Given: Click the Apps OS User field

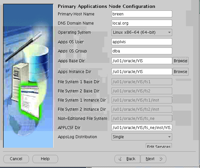Looking at the screenshot, I should coord(142,42).
